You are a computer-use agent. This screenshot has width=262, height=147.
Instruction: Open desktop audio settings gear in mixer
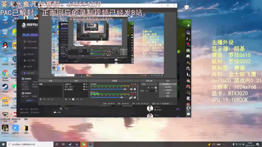pos(135,89)
